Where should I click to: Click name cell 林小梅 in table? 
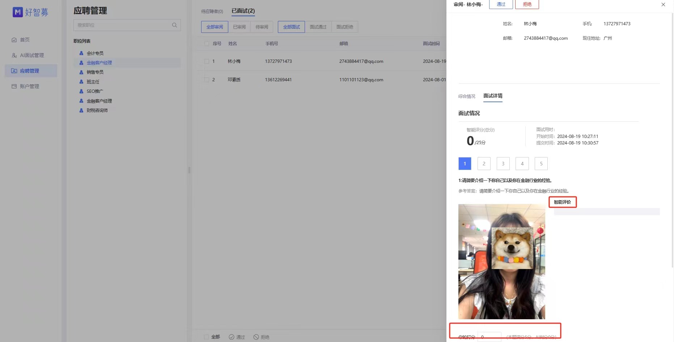234,61
